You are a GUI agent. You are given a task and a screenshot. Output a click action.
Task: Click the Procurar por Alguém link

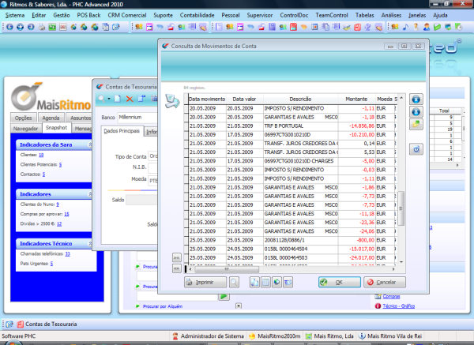click(163, 306)
